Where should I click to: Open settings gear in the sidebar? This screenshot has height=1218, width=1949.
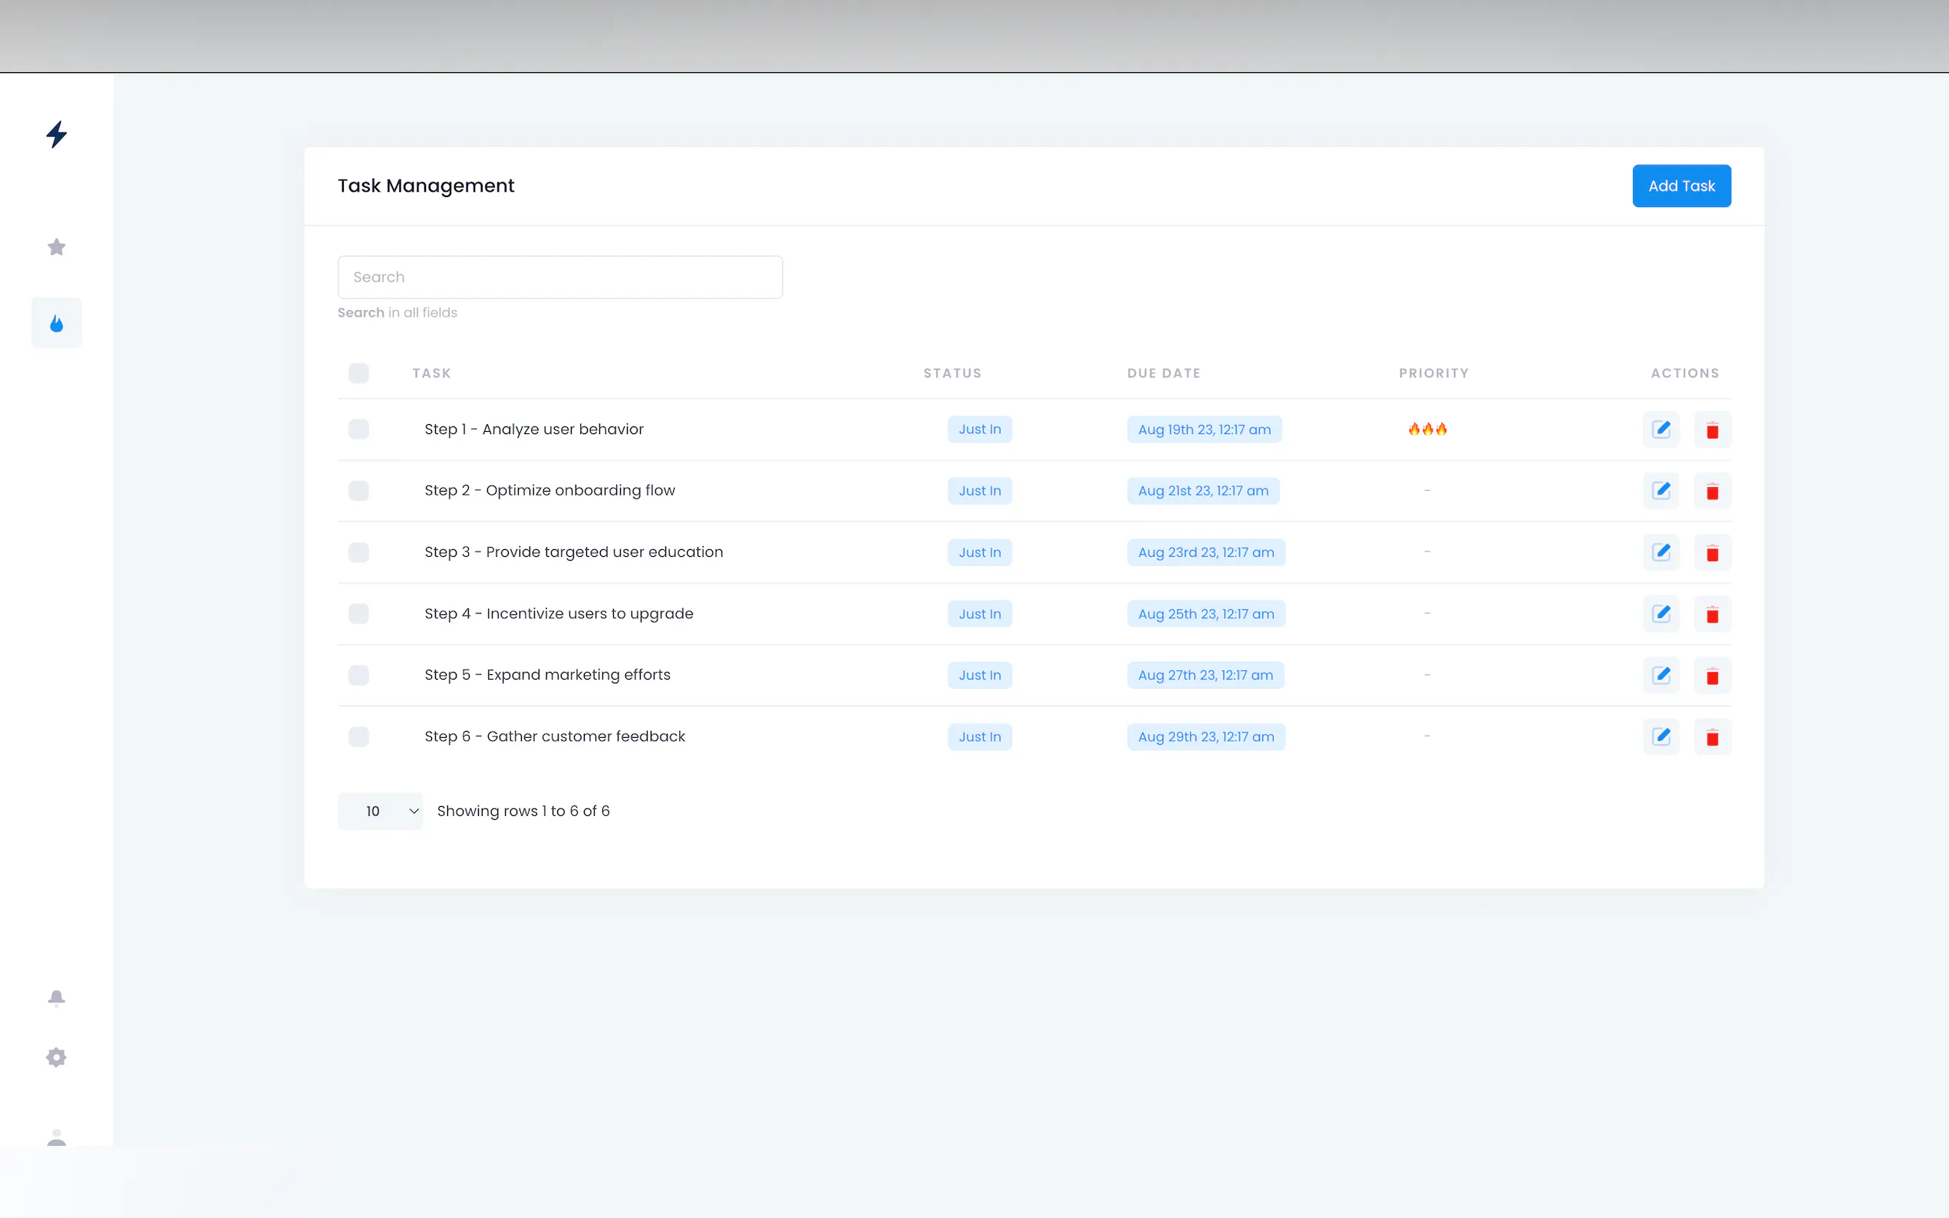point(57,1057)
